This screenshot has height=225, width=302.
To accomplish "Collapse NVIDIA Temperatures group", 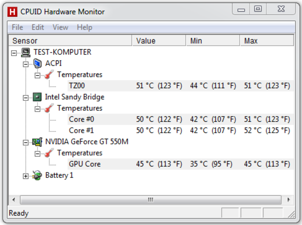I will pos(37,154).
